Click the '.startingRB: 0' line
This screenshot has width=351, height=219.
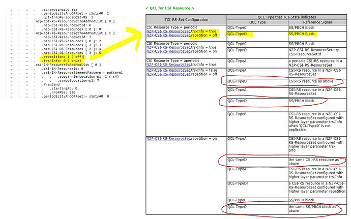point(64,88)
